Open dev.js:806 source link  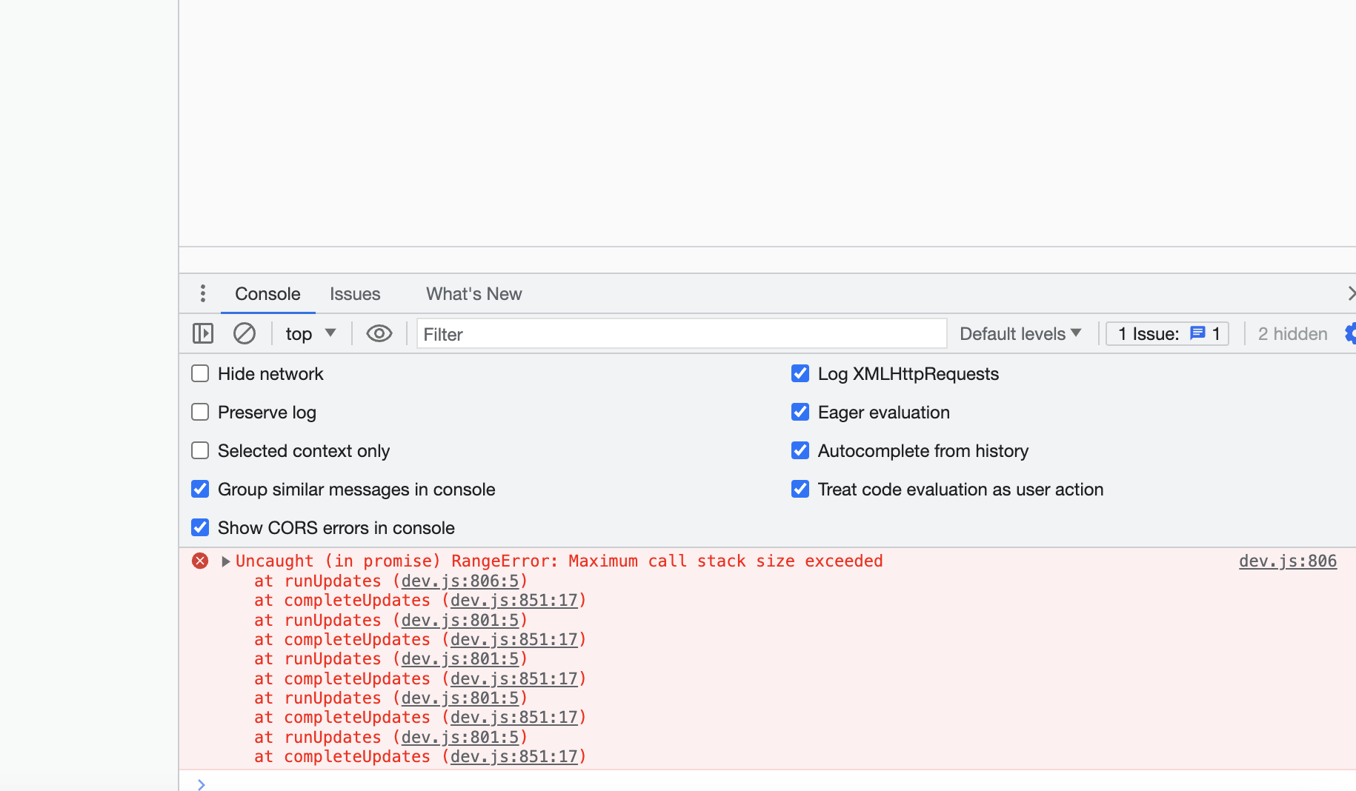pos(1287,561)
